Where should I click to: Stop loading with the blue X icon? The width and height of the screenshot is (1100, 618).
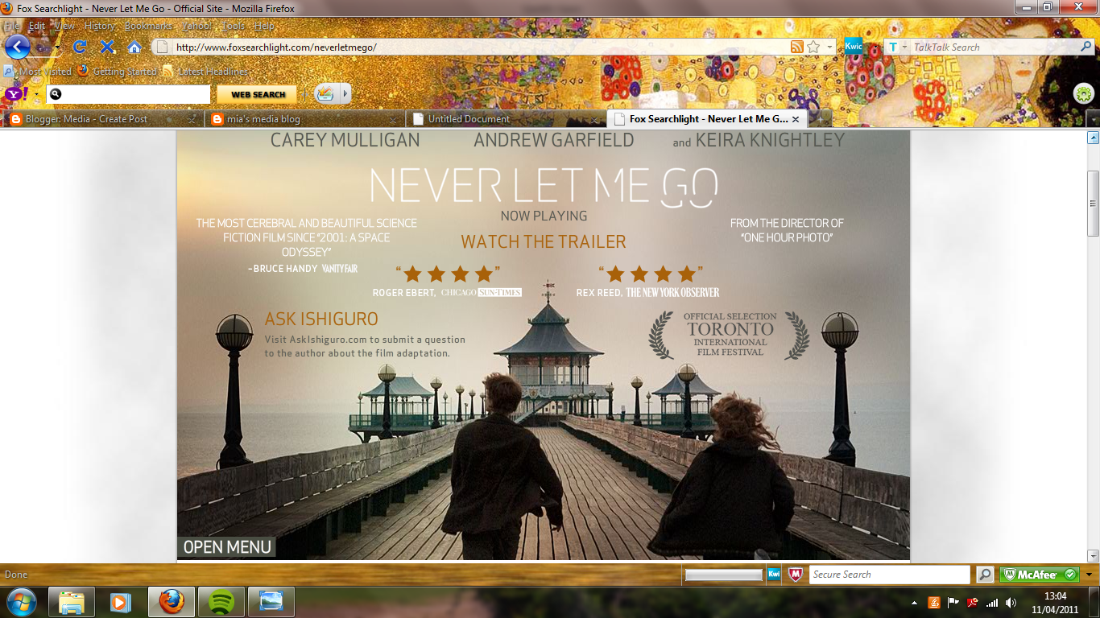pos(107,47)
